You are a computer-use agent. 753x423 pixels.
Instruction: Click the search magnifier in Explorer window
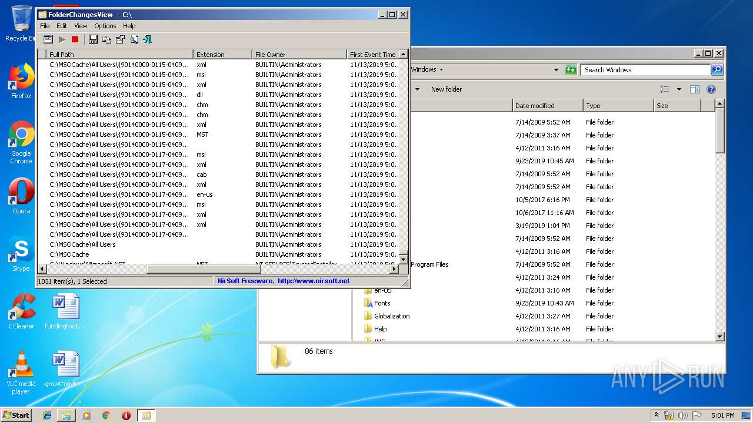[717, 70]
